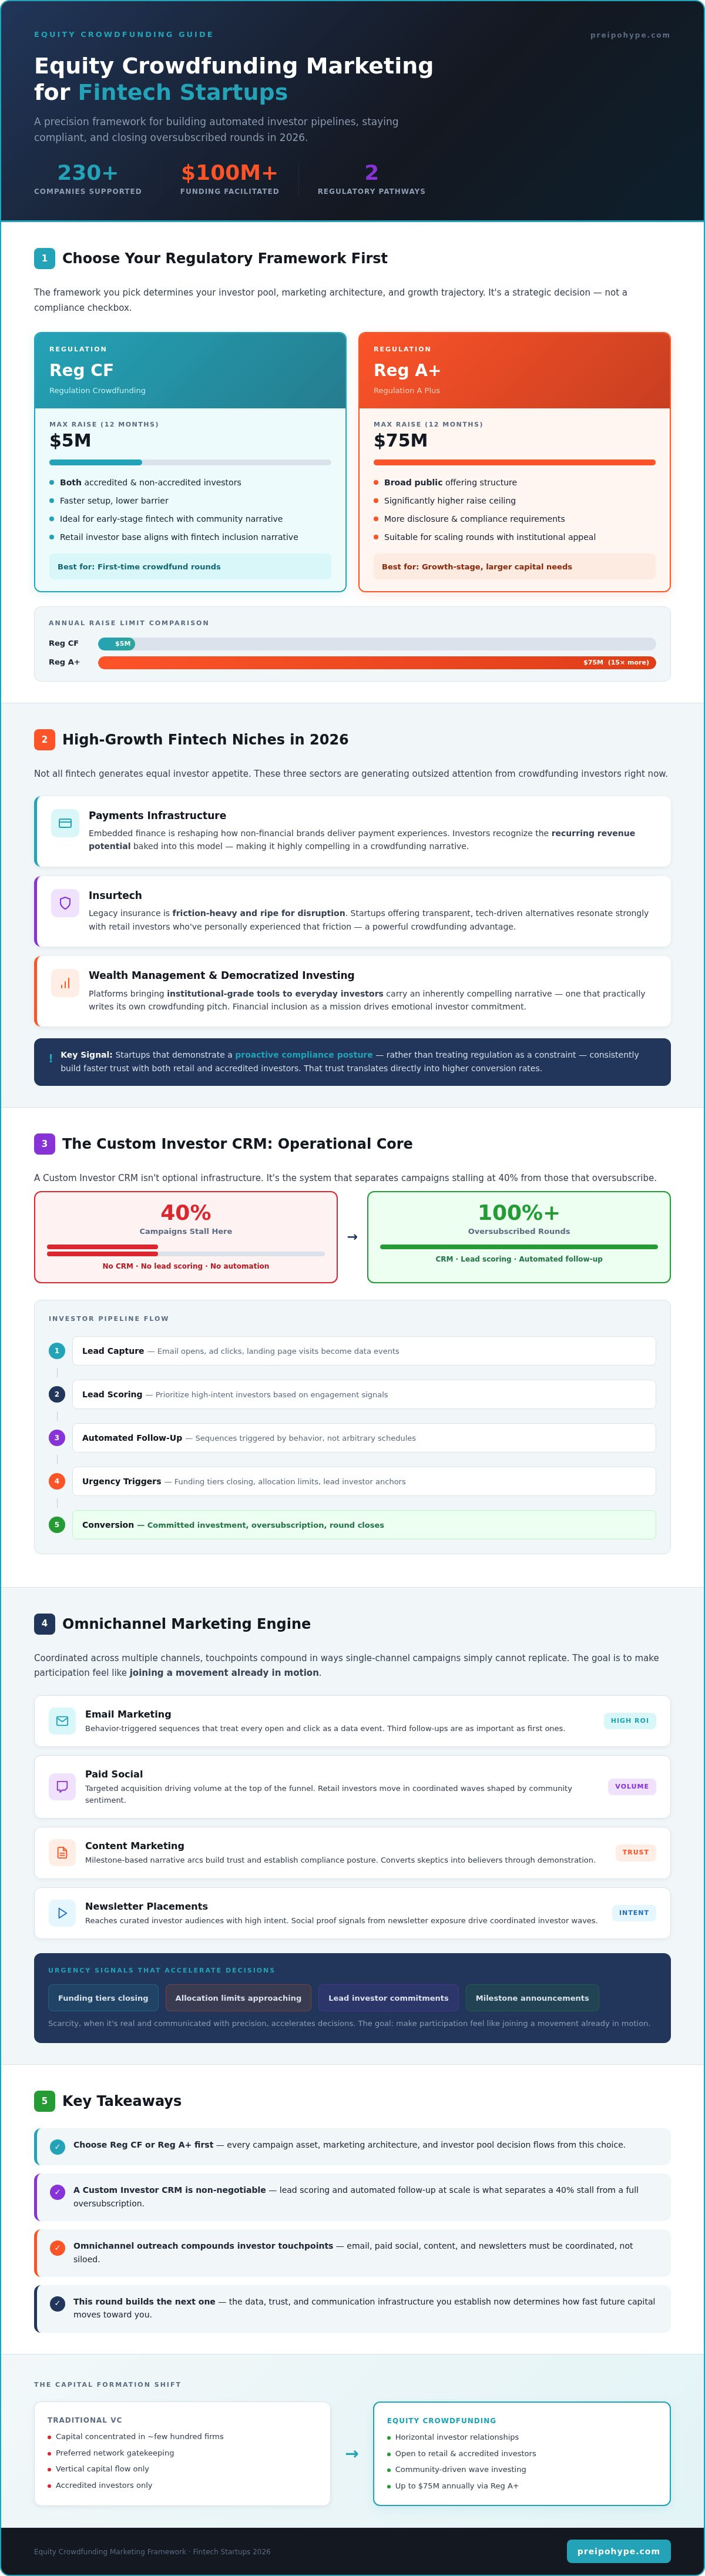705x2576 pixels.
Task: Click the arrow between 40% and 100%+ cards
Action: coord(352,1237)
